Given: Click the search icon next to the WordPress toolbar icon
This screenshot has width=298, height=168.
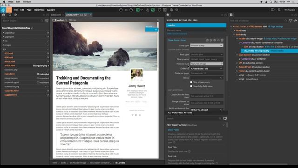Looking at the screenshot, I should point(177,10).
